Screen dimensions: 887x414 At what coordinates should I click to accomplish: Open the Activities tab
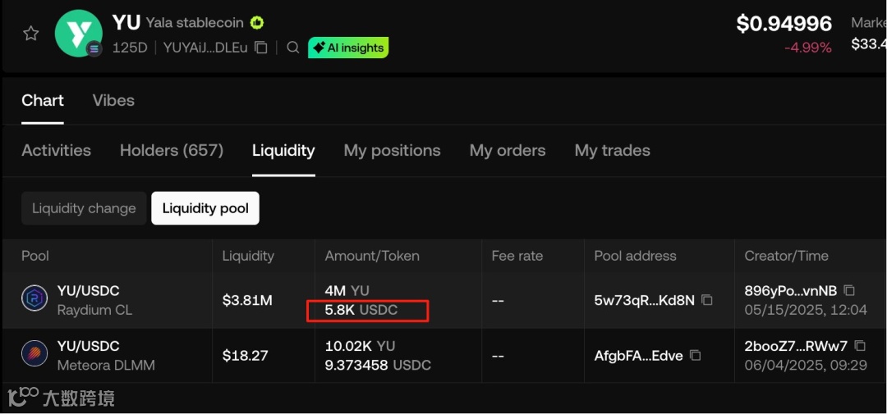pyautogui.click(x=56, y=150)
